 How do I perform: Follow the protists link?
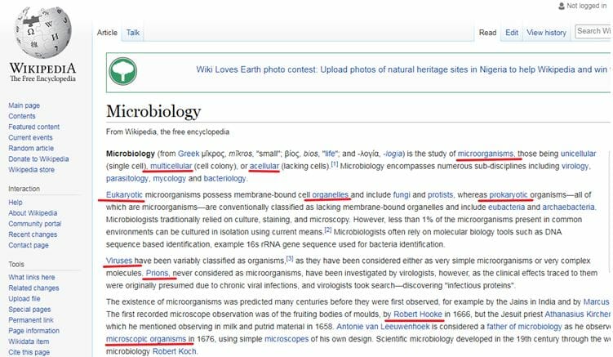[x=440, y=194]
